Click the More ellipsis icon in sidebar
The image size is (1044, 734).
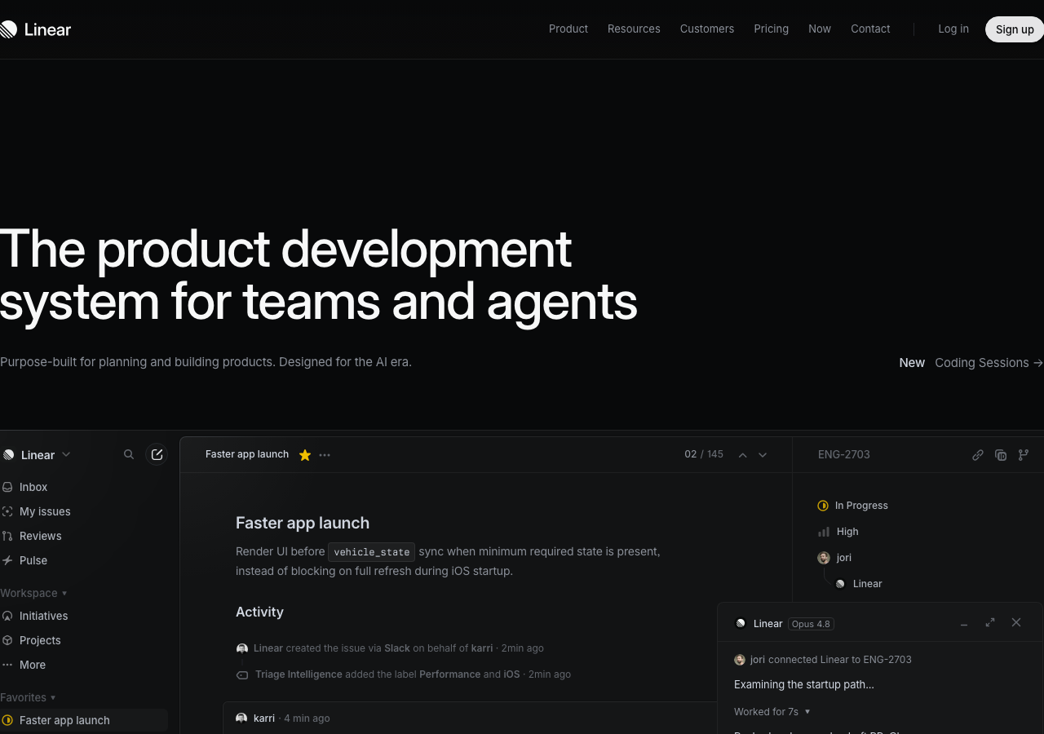point(7,665)
